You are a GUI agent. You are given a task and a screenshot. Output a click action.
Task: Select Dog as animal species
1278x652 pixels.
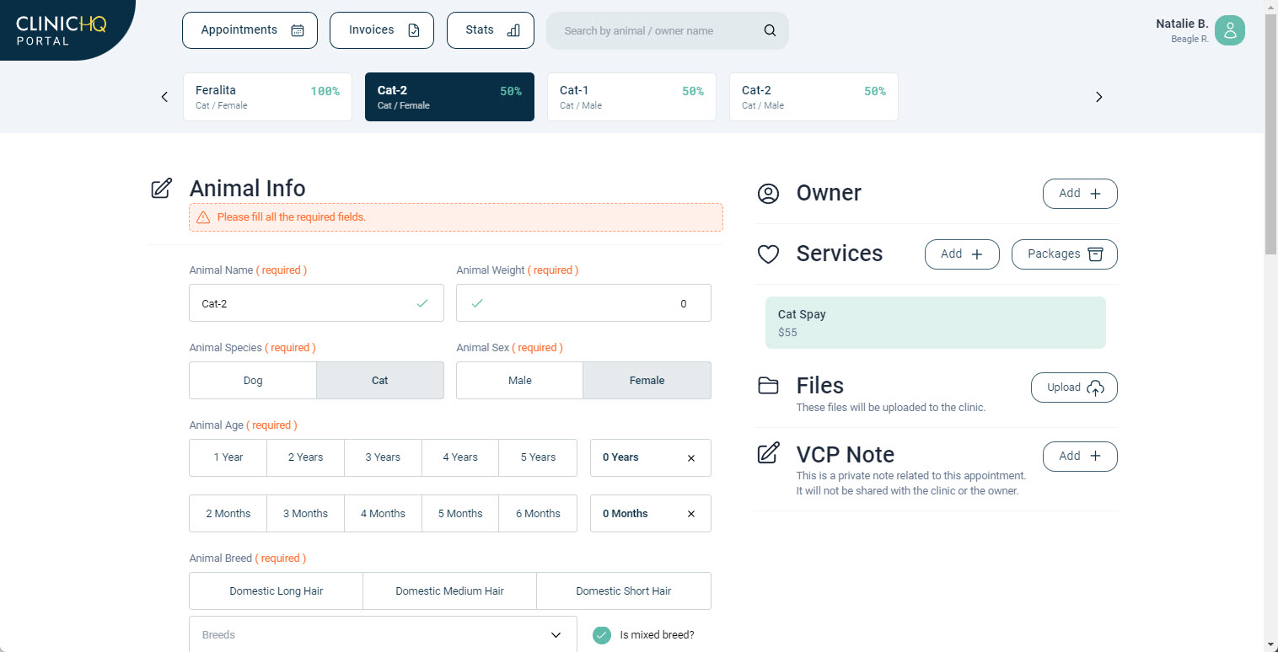pos(253,381)
